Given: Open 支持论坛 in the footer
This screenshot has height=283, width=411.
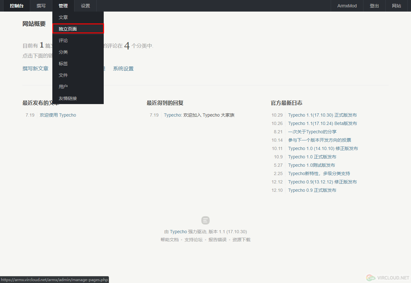Looking at the screenshot, I should click(193, 240).
